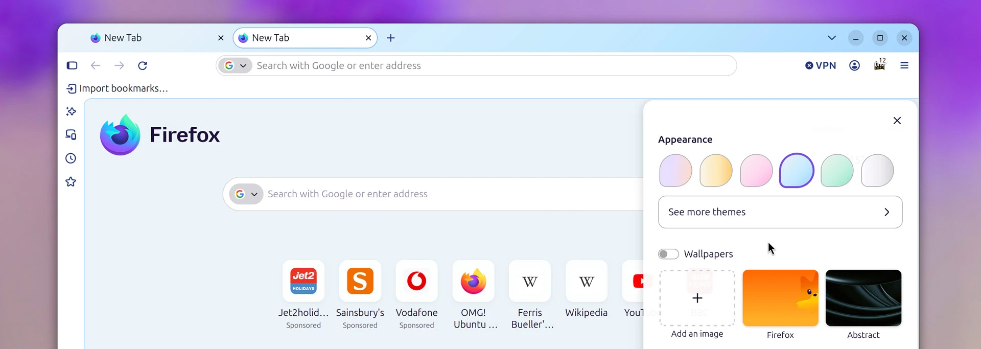This screenshot has width=981, height=349.
Task: Click See more themes
Action: (x=780, y=212)
